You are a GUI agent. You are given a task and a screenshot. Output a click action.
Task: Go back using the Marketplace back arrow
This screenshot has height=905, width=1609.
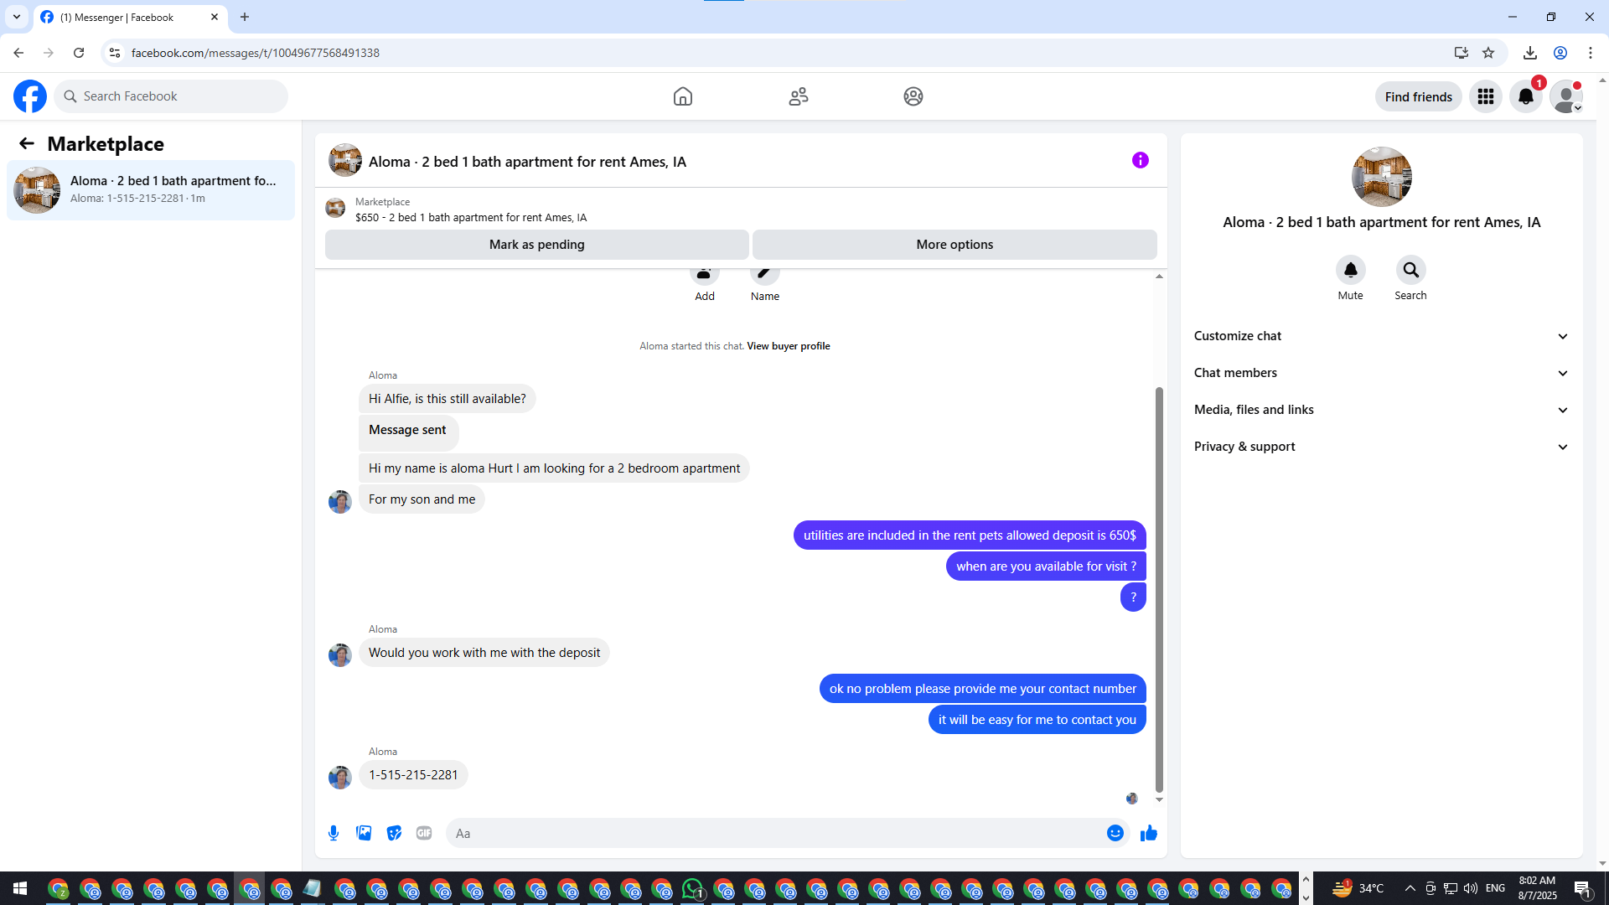click(27, 143)
